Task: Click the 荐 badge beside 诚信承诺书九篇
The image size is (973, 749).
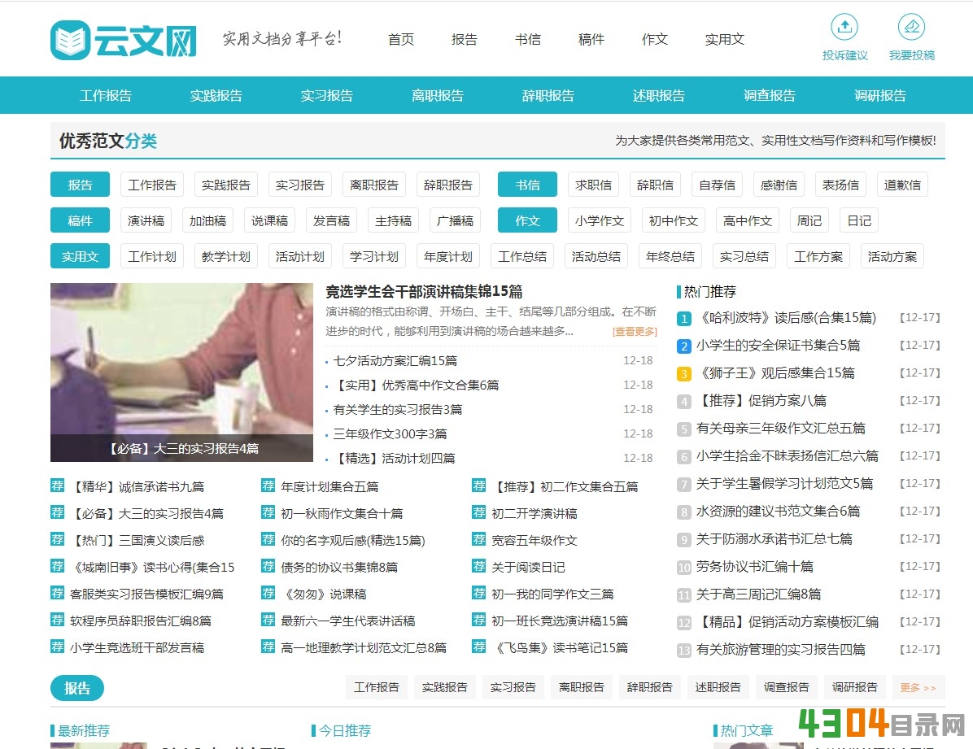Action: (57, 486)
